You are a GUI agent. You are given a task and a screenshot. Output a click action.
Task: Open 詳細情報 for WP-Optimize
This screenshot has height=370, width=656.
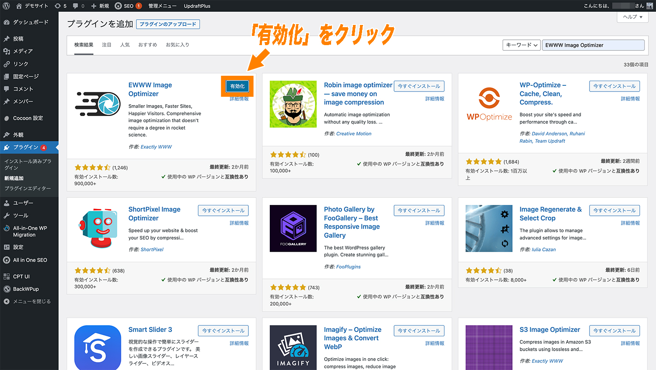[630, 99]
